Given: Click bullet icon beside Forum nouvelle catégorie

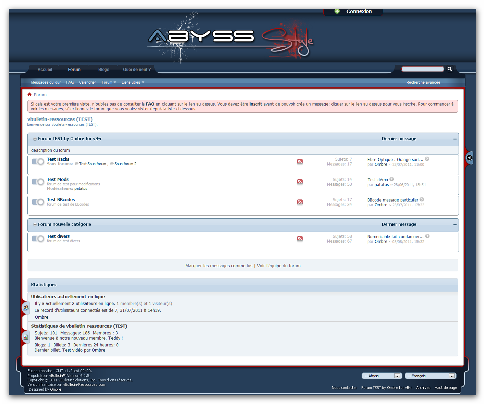Looking at the screenshot, I should tap(35, 224).
